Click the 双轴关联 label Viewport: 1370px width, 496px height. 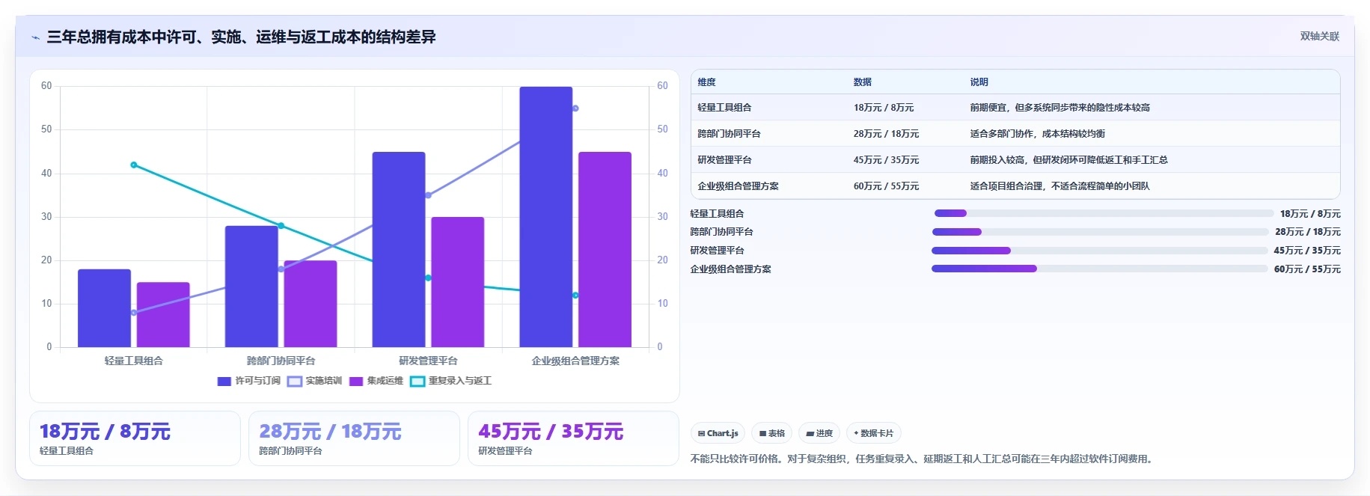[1319, 36]
